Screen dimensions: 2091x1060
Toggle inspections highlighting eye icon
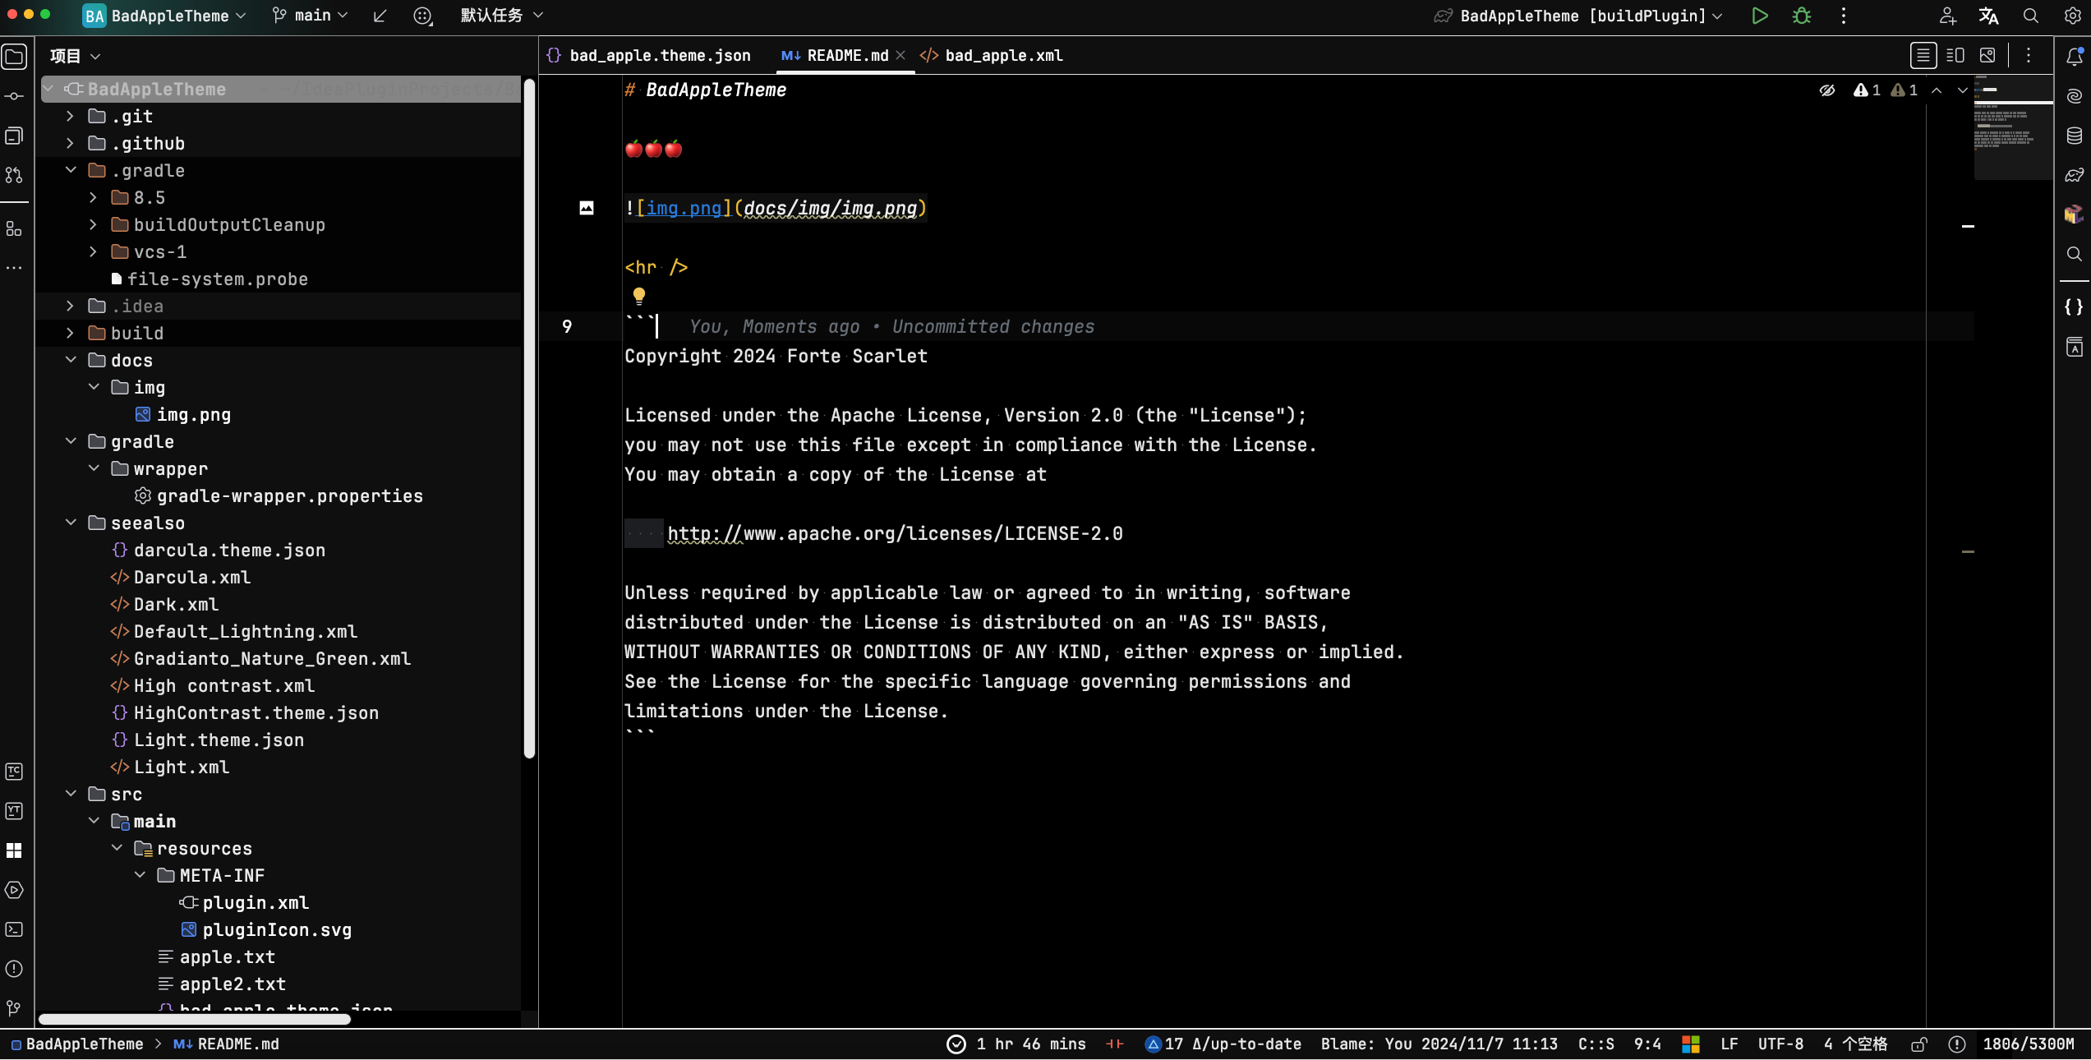pyautogui.click(x=1827, y=90)
